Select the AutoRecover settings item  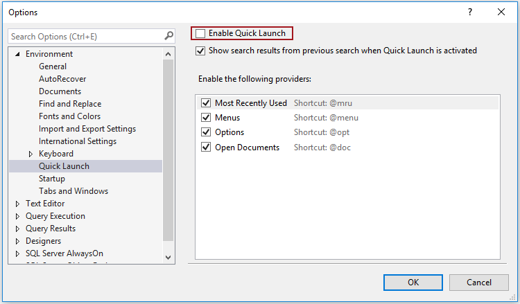click(x=62, y=79)
